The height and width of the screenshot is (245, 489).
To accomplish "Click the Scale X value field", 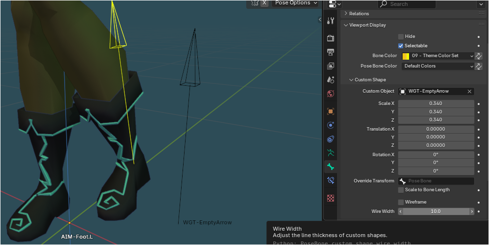I will (436, 104).
